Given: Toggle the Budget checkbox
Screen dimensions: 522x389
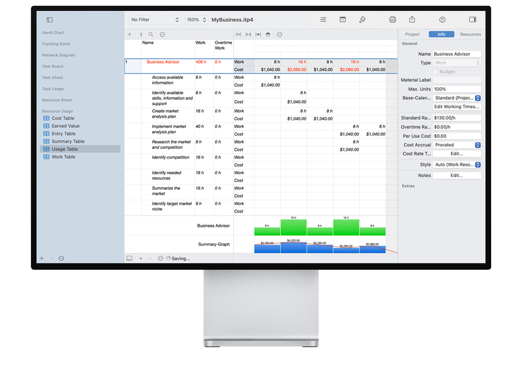Looking at the screenshot, I should tap(435, 72).
